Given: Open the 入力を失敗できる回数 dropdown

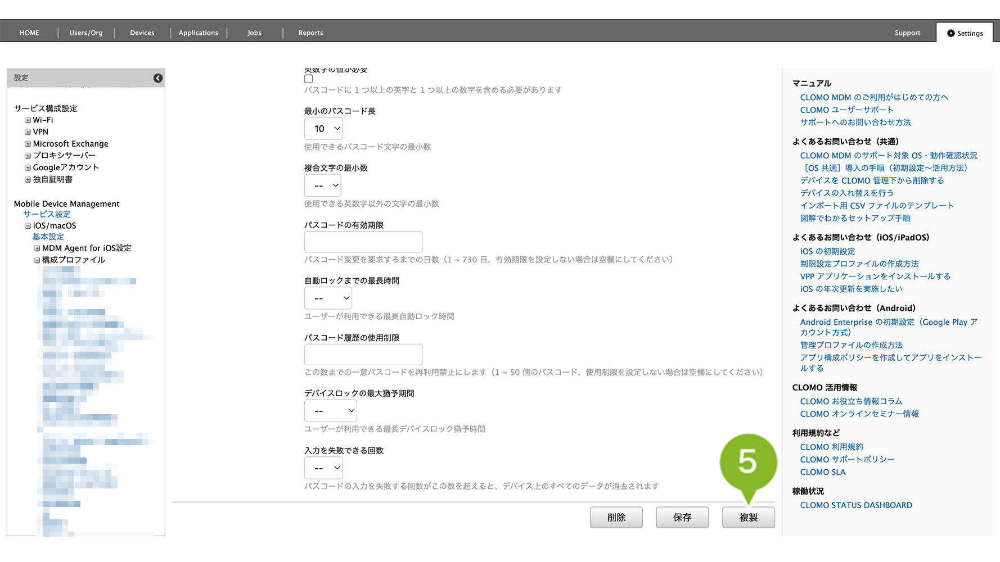Looking at the screenshot, I should (x=323, y=468).
